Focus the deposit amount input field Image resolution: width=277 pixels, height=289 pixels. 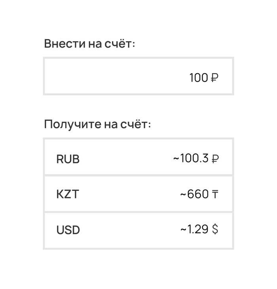tap(138, 76)
